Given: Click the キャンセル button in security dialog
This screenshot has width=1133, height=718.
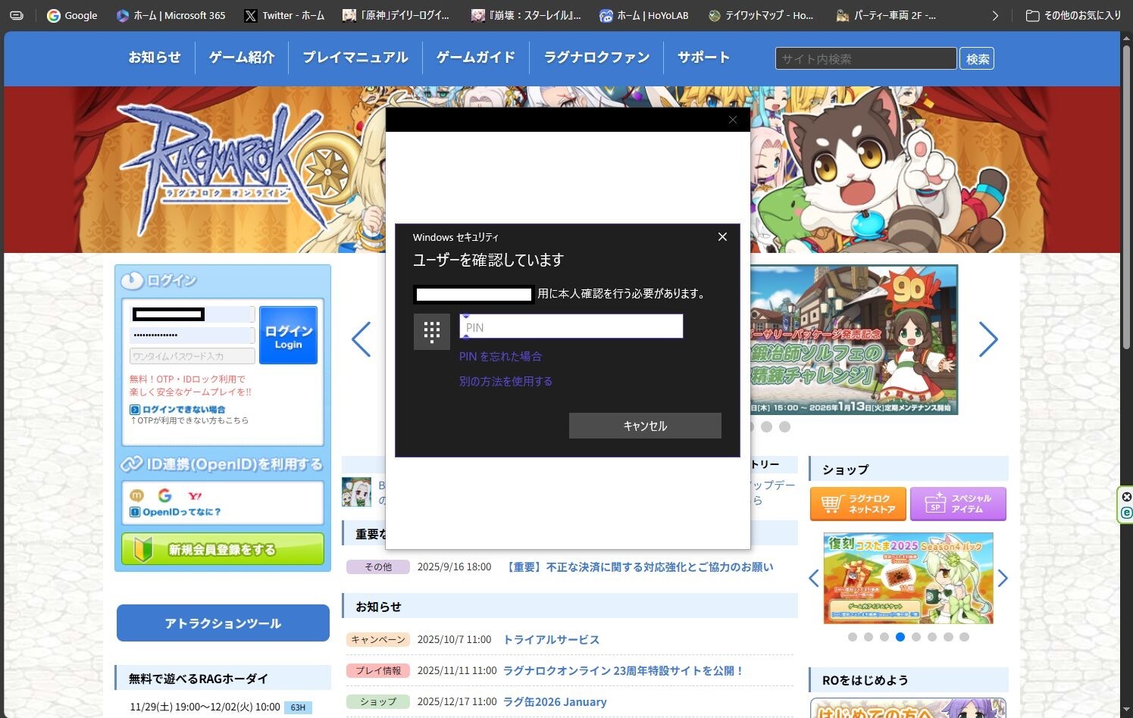Looking at the screenshot, I should coord(645,426).
